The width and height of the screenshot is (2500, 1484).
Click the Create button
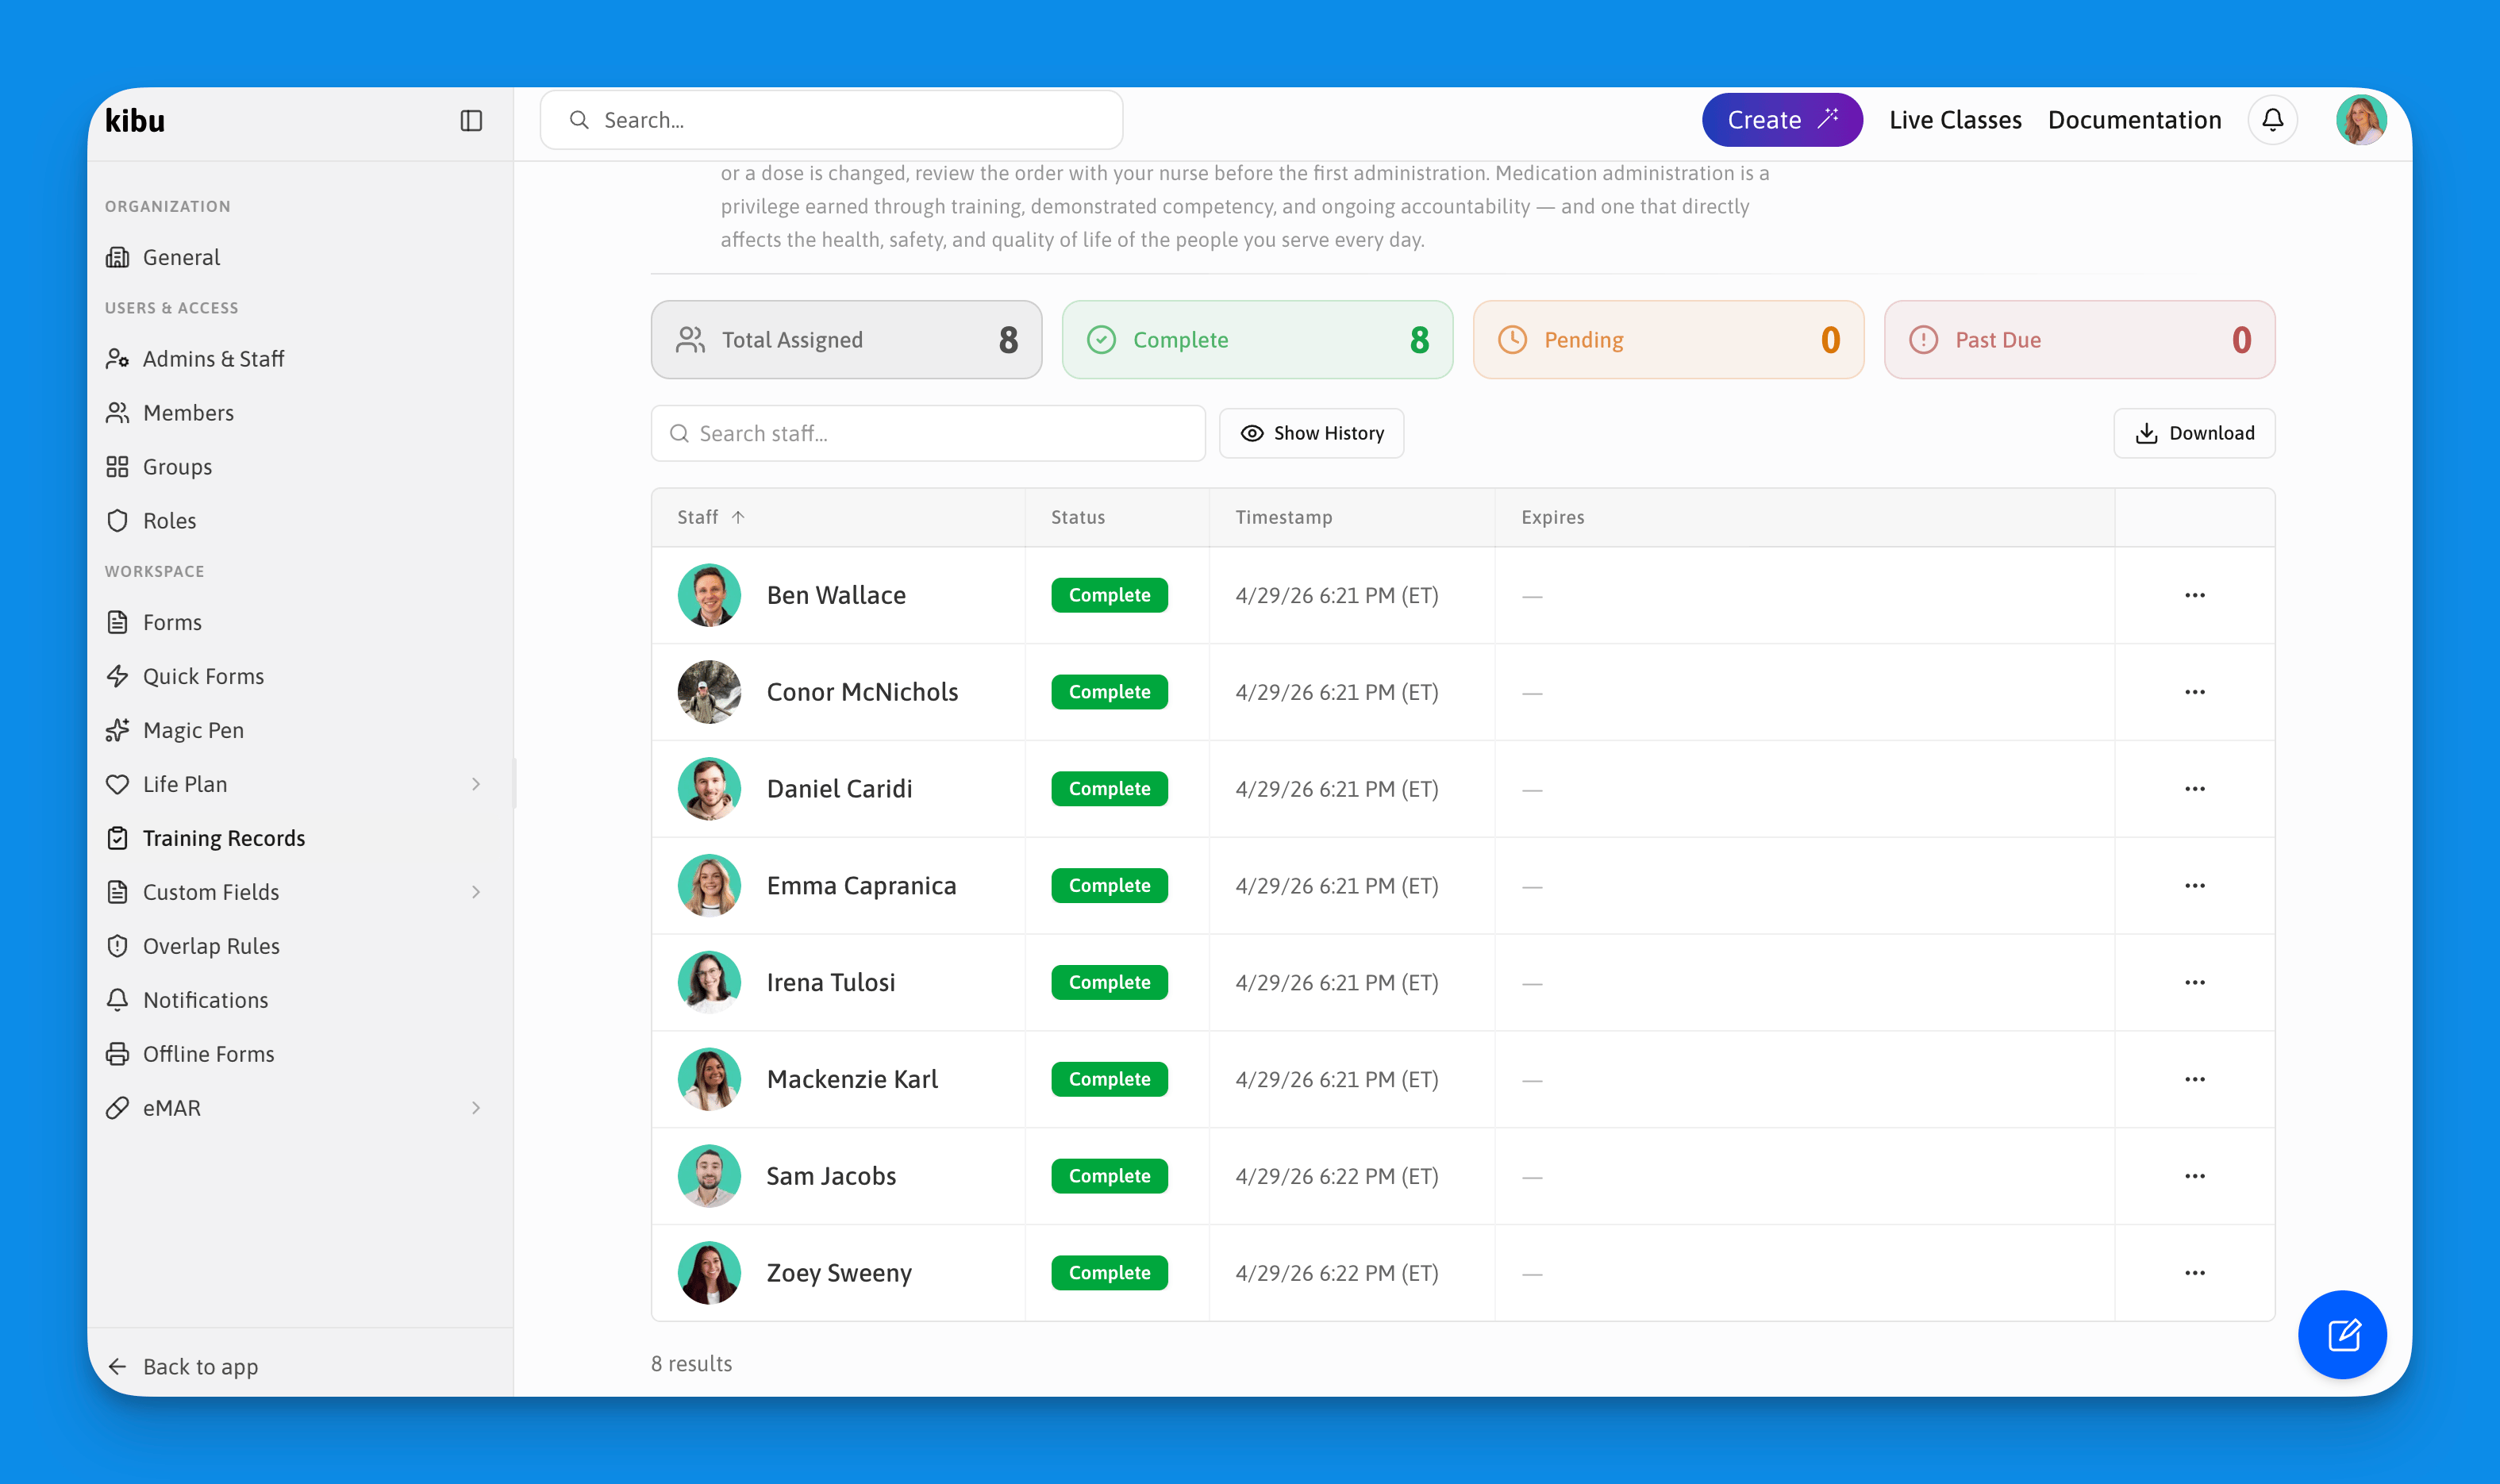[1781, 120]
